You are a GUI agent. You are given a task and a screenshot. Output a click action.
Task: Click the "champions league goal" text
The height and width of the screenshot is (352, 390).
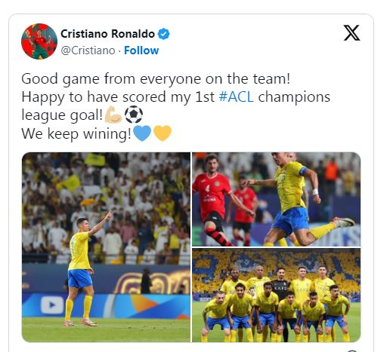[x=176, y=106]
